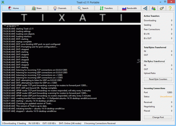The image size is (176, 126).
Task: Open the Channels tab
Action: (x=60, y=8)
